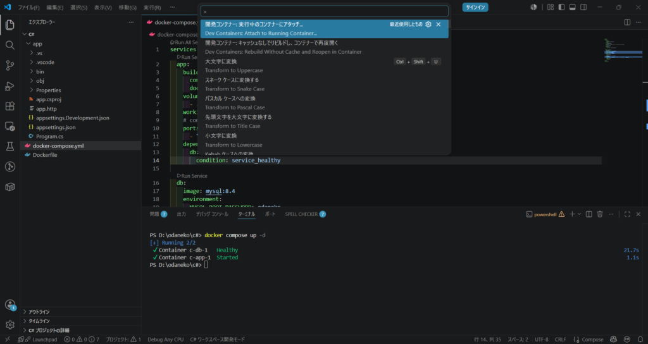The height and width of the screenshot is (344, 648).
Task: Open the Manage gear in activity bar
Action: (10, 325)
